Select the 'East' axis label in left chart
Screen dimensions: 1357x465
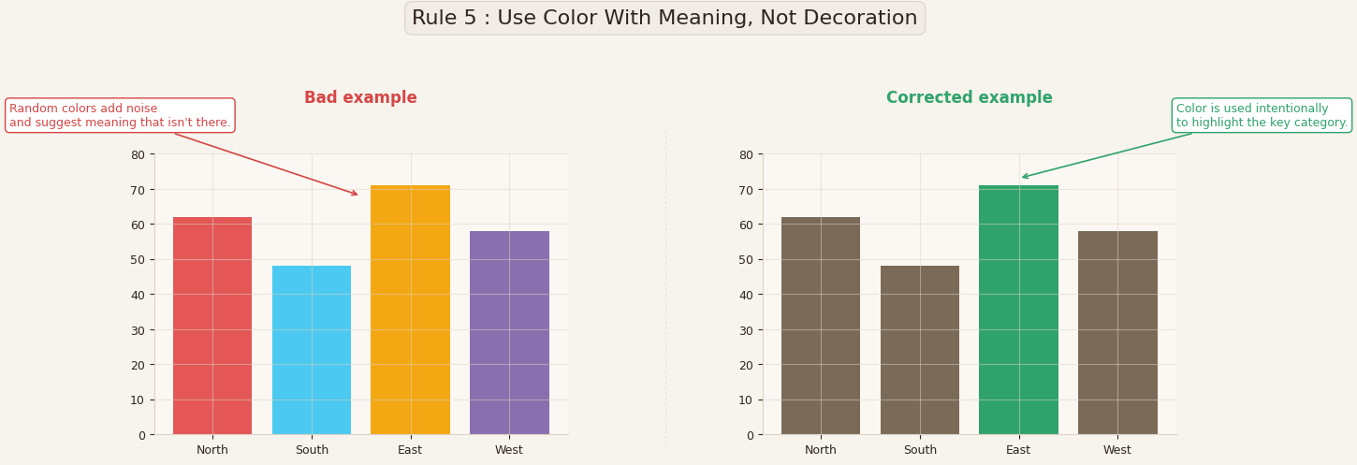coord(410,450)
